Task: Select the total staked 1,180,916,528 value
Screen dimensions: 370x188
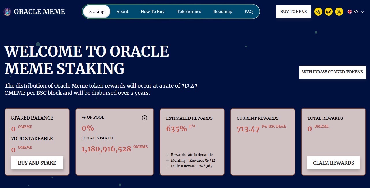Action: point(106,149)
